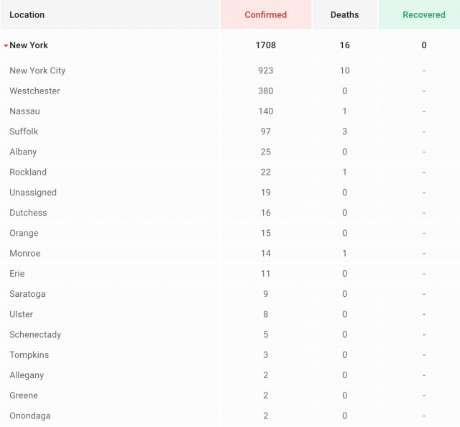This screenshot has width=460, height=427.
Task: Click New York City confirmed count 923
Action: tap(265, 71)
